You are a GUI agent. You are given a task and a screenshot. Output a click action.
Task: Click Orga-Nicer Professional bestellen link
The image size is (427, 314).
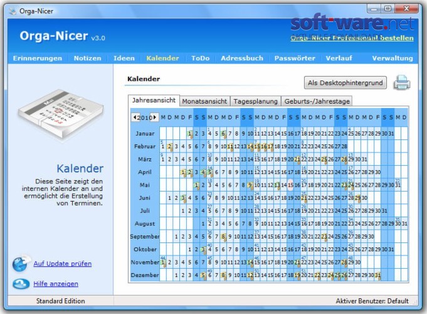pyautogui.click(x=352, y=38)
